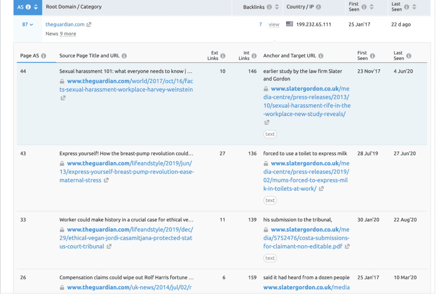Image resolution: width=436 pixels, height=294 pixels.
Task: Open guardian breast-pump-revolution source link
Action: 127,172
